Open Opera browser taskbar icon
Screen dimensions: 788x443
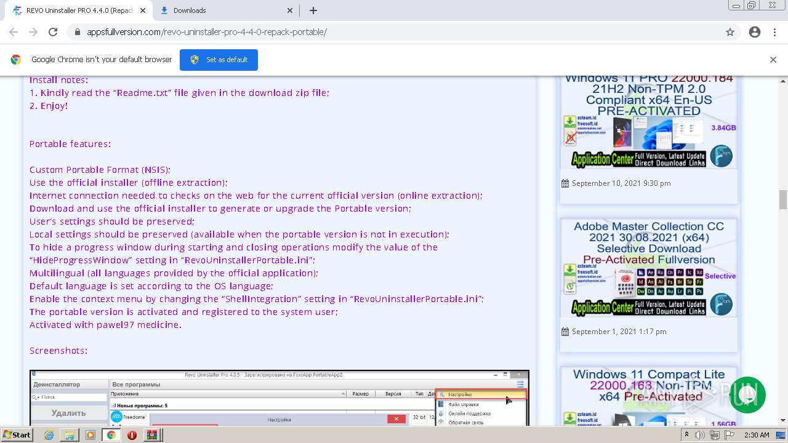132,435
